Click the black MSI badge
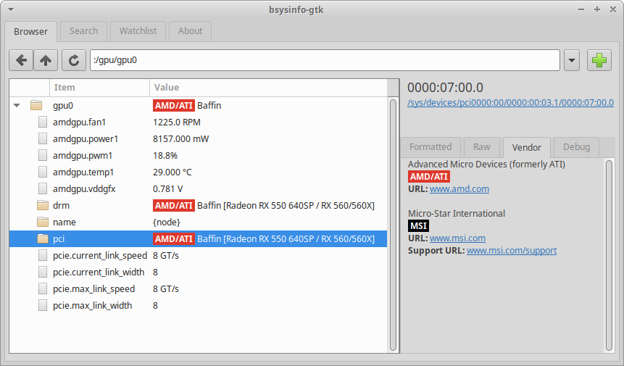 418,226
